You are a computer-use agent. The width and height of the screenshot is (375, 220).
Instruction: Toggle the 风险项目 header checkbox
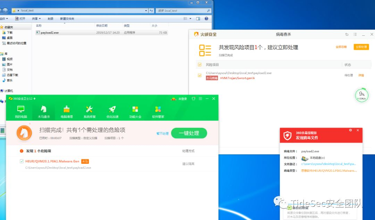(x=200, y=65)
